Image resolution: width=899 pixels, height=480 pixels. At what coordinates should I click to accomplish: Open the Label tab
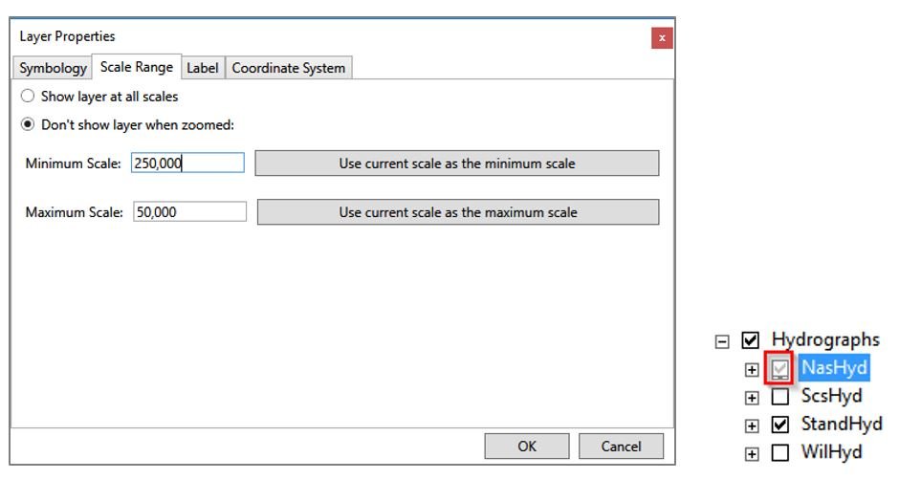[x=202, y=68]
